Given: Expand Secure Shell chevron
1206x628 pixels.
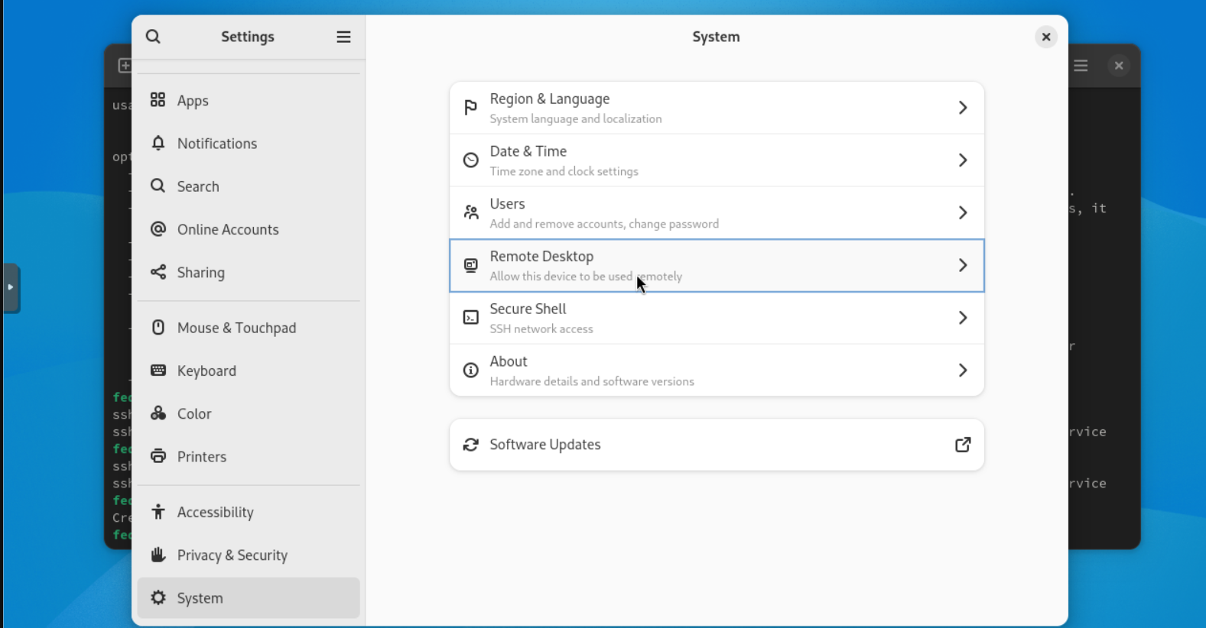Looking at the screenshot, I should (x=963, y=318).
